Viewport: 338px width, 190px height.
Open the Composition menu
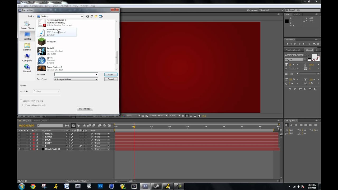(x=36, y=6)
